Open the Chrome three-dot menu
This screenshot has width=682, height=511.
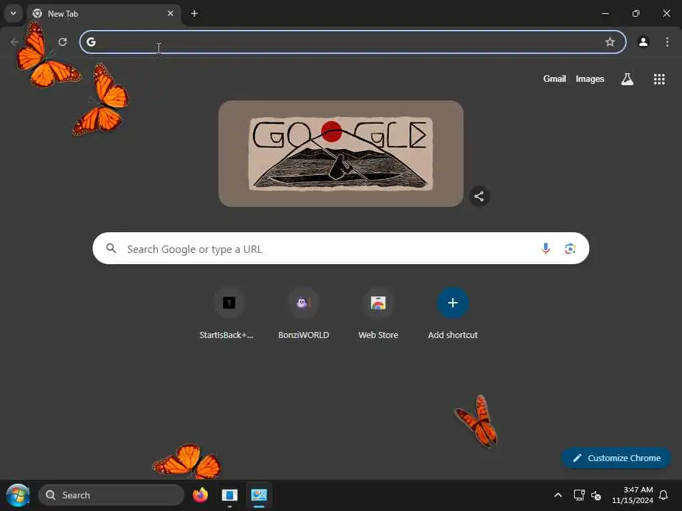click(667, 42)
